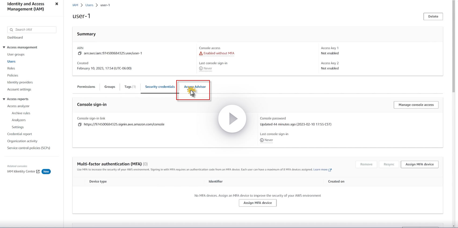Click the Resync MFA device button
This screenshot has width=458, height=228.
pos(389,164)
